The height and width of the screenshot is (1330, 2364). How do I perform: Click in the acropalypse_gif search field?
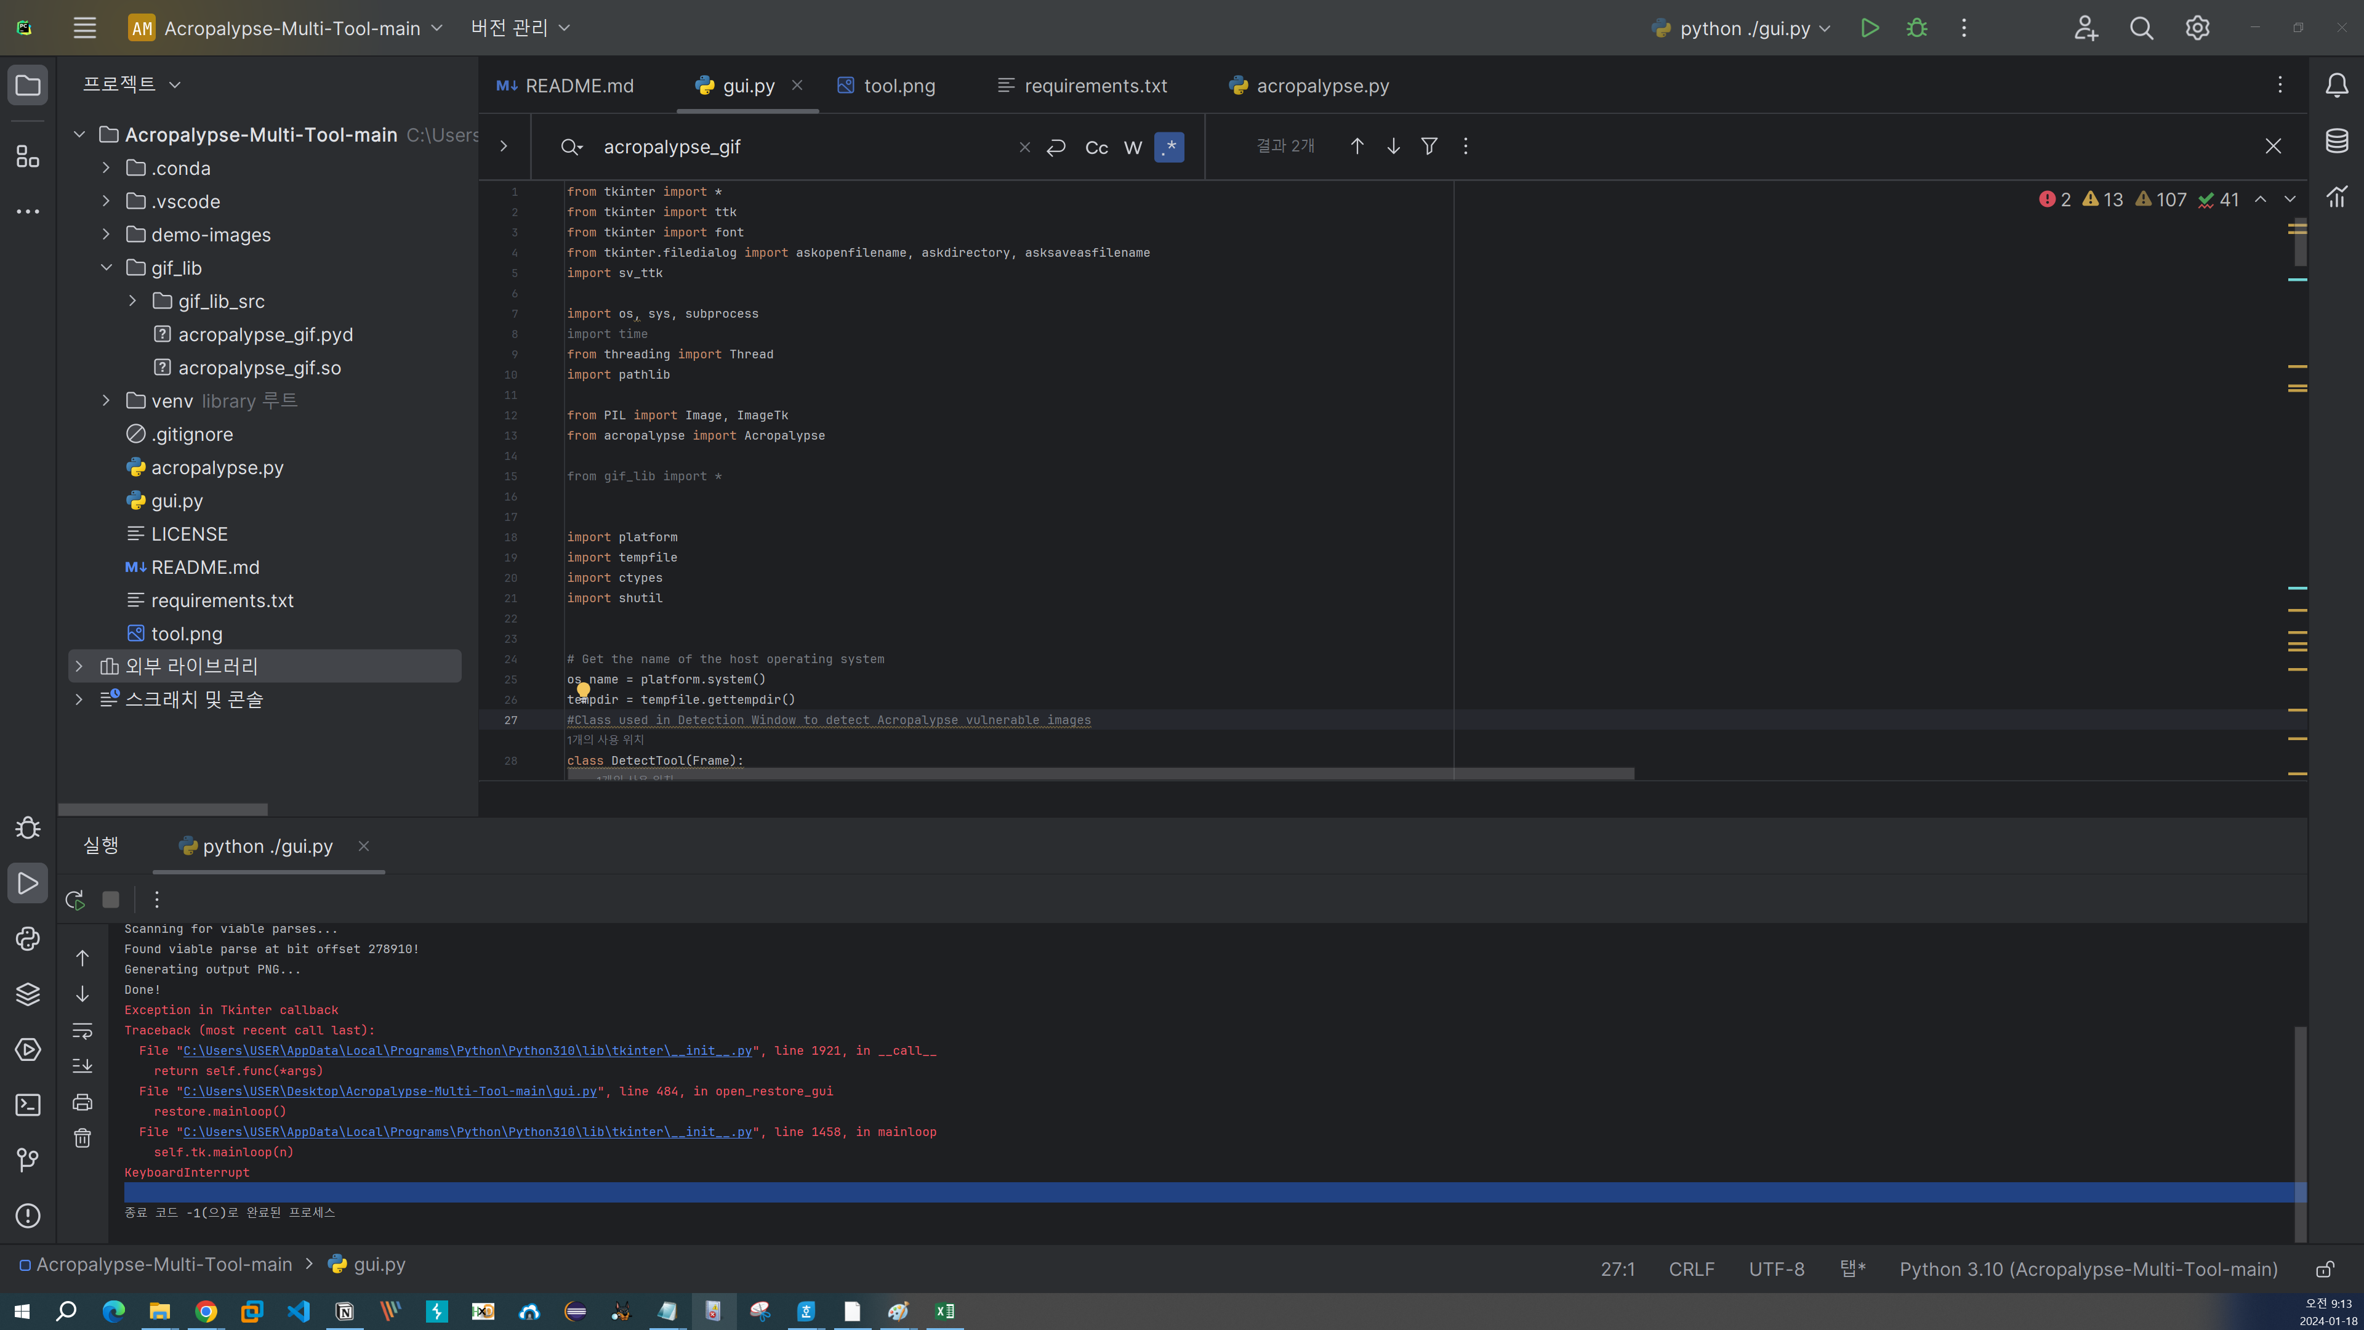[x=798, y=147]
